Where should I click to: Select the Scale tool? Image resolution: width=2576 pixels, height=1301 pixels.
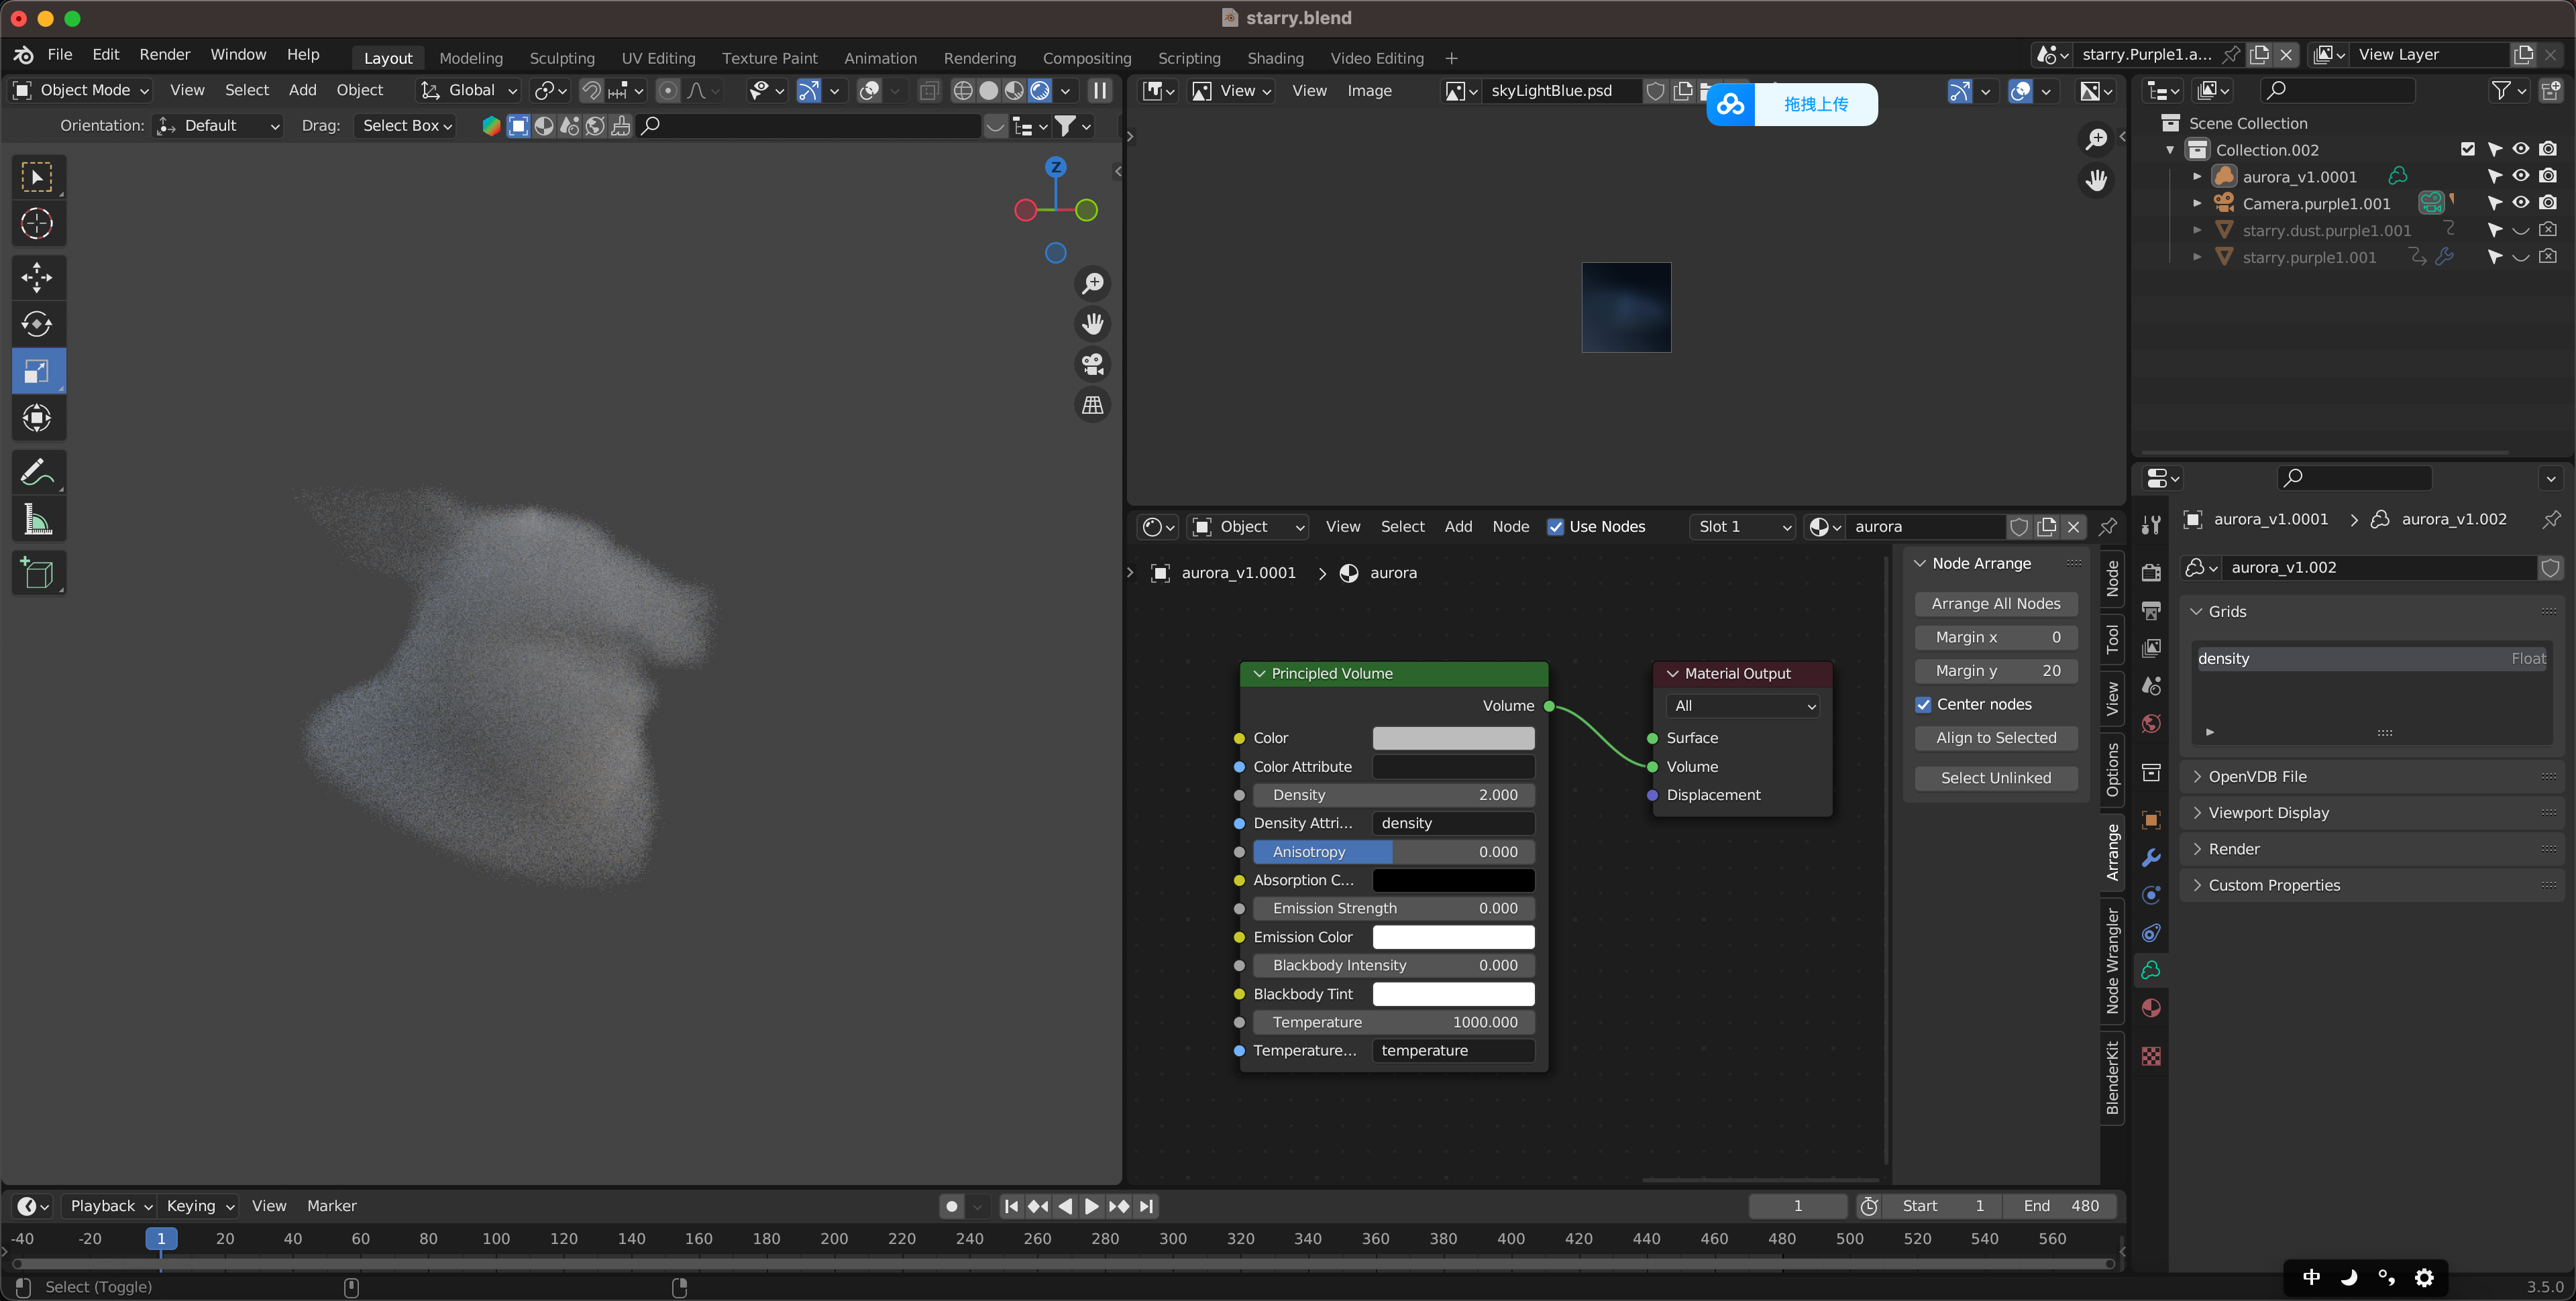37,371
